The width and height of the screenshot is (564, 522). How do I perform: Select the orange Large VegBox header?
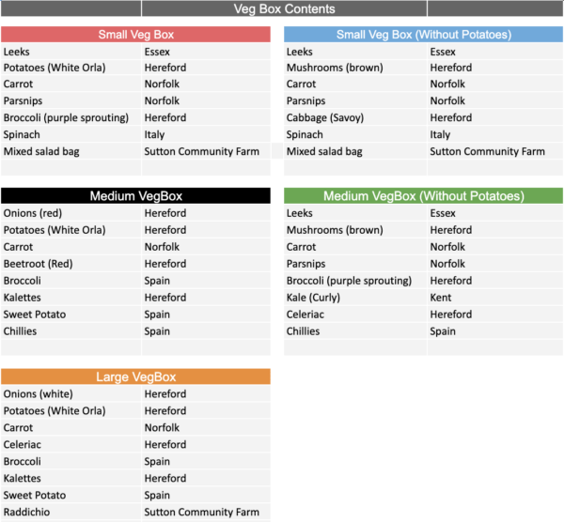click(x=136, y=377)
